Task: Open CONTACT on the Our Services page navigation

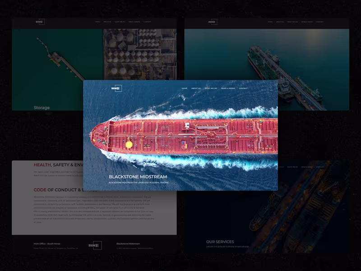Action: tap(319, 167)
